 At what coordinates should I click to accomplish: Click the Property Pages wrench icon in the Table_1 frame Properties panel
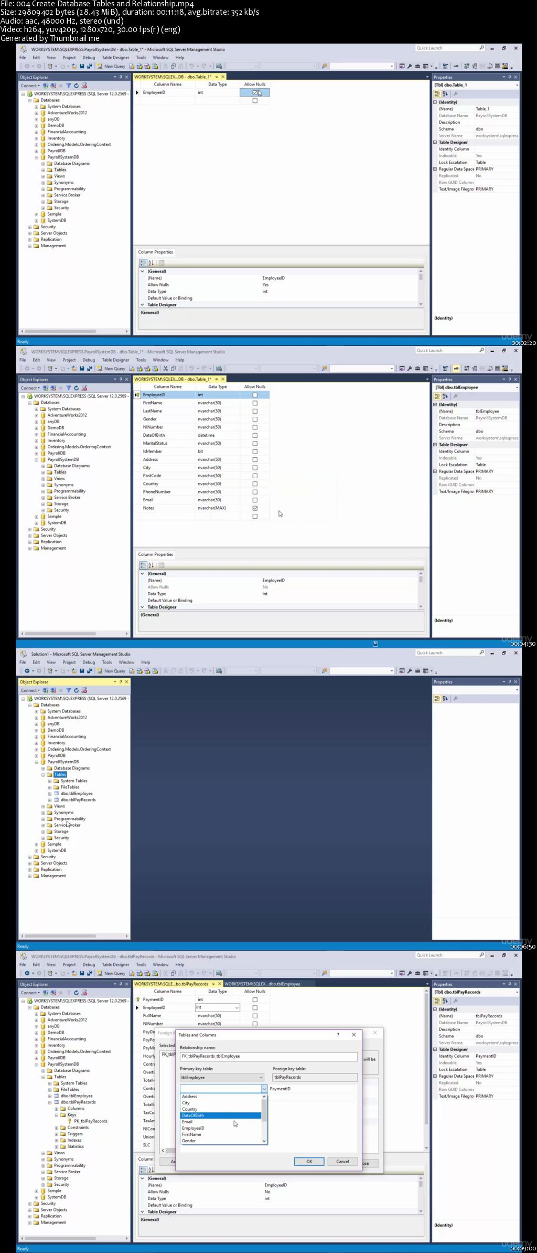coord(456,94)
